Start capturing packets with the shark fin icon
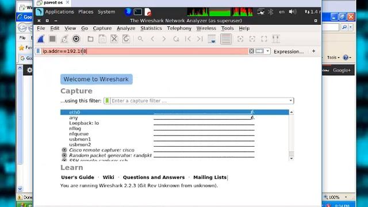Image resolution: width=368 pixels, height=207 pixels. tap(41, 39)
